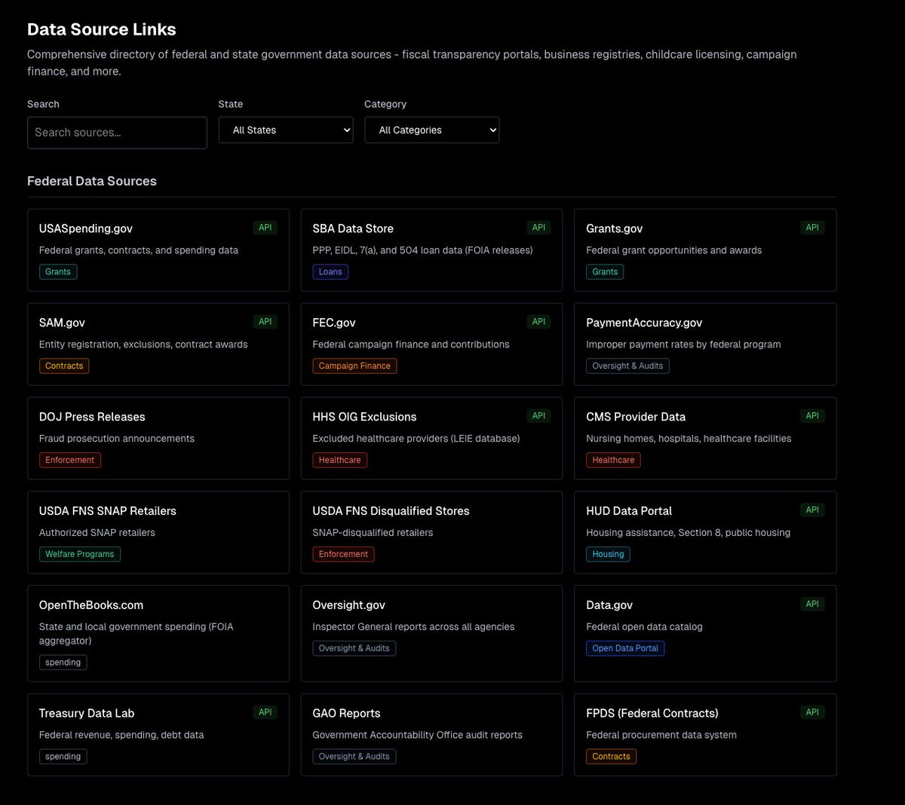Click the API badge on SAM.gov
The image size is (905, 805).
265,321
